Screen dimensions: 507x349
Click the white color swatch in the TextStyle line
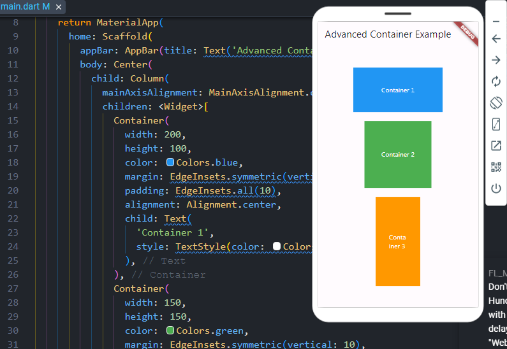276,246
